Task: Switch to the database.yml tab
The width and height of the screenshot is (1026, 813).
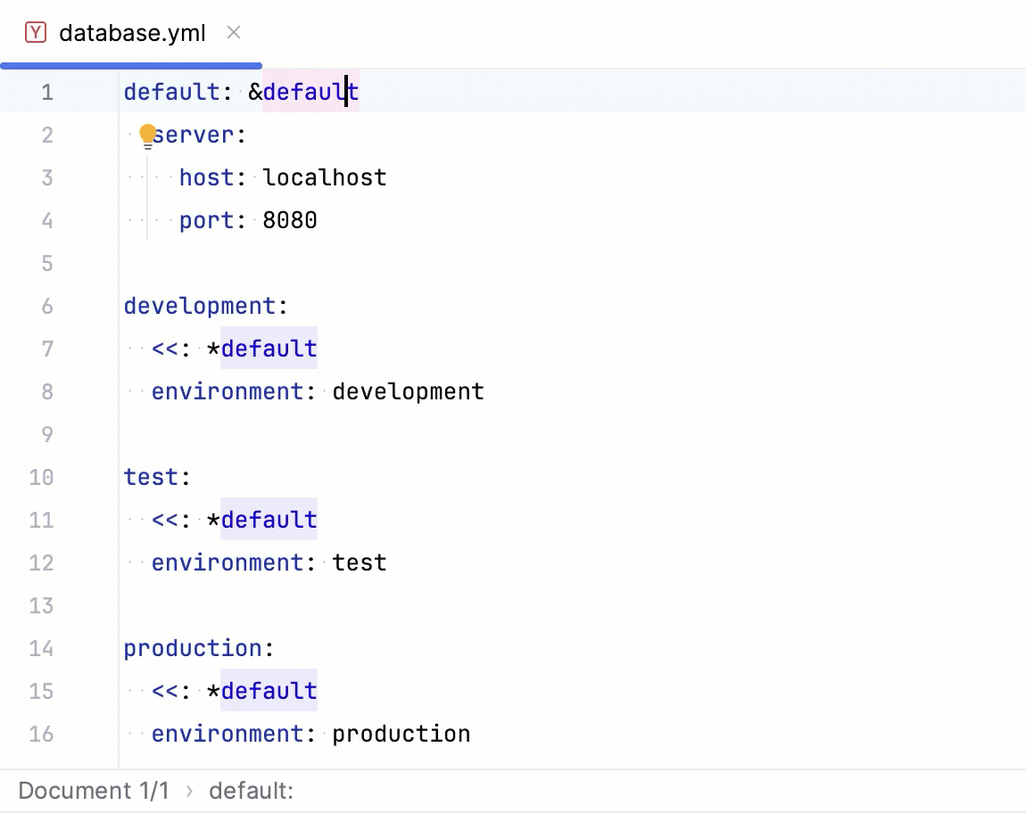Action: [x=132, y=32]
